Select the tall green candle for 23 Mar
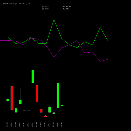 coord(58,96)
